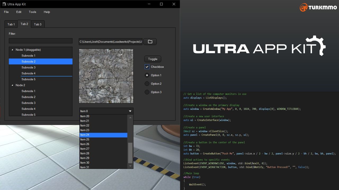The image size is (339, 190).
Task: Close the Ultra App Kit window
Action: (174, 4)
